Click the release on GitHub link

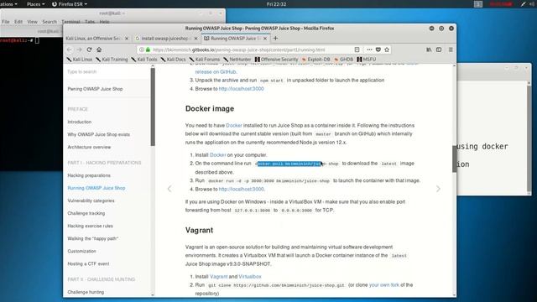pos(216,72)
